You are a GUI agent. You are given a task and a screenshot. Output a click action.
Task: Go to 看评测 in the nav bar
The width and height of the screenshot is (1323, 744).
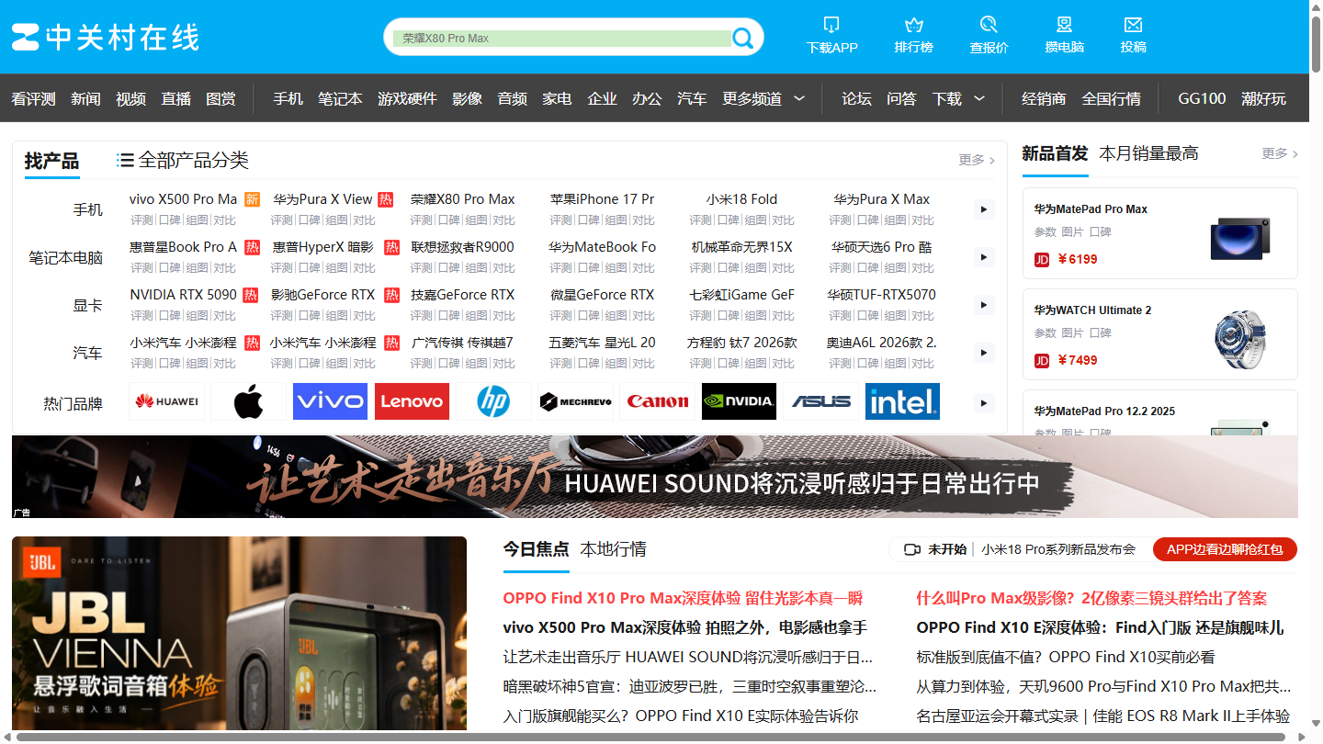coord(34,98)
